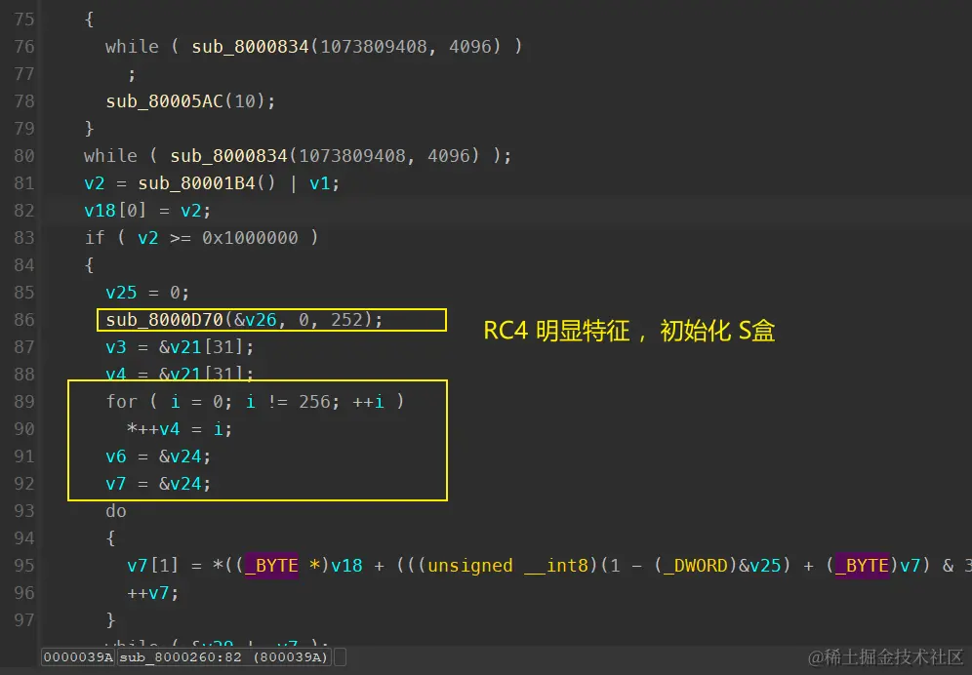
Task: Click the 252 argument on line 86
Action: (346, 319)
